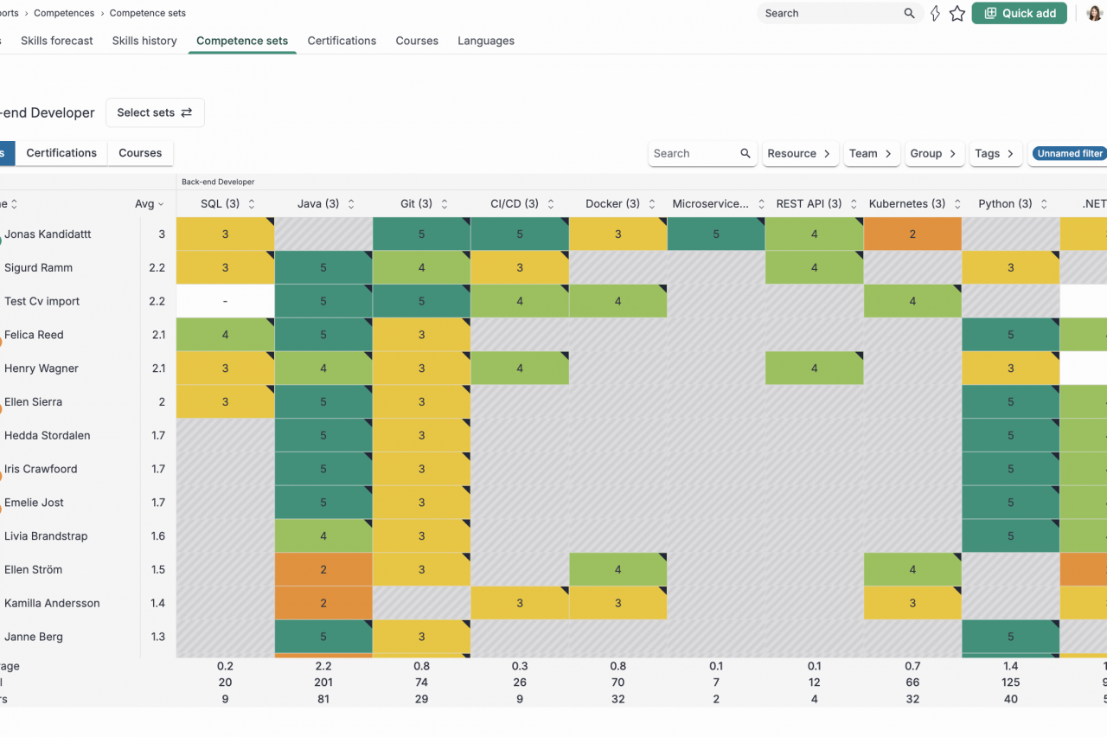
Task: Click Jonas Kandidattt's orange Kubernetes score cell
Action: [912, 234]
